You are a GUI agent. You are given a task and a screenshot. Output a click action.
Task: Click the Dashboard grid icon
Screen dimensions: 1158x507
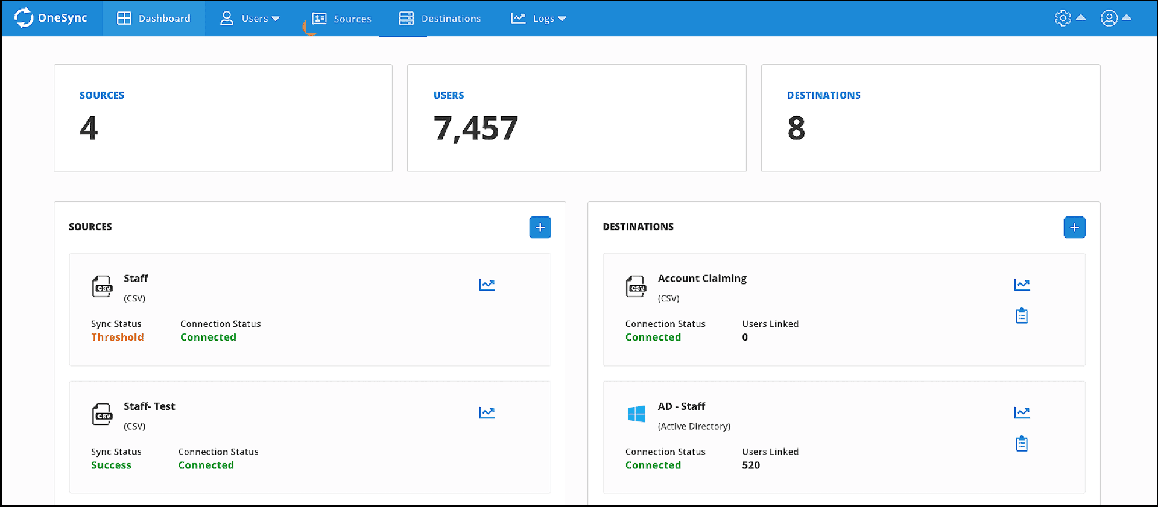point(124,18)
